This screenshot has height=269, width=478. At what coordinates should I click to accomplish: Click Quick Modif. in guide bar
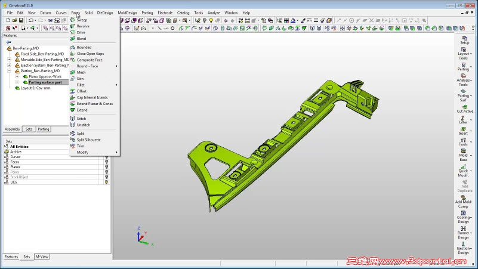(x=463, y=171)
